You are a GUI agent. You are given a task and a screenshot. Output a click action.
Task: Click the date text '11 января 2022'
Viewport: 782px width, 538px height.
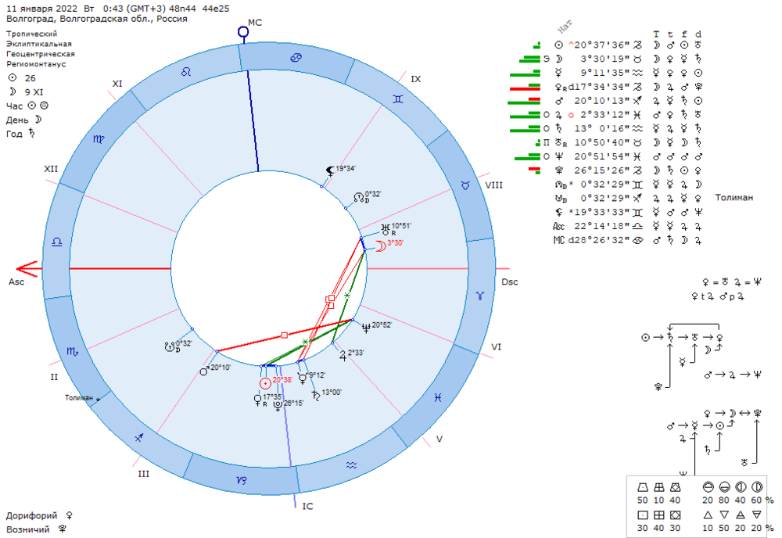(42, 9)
